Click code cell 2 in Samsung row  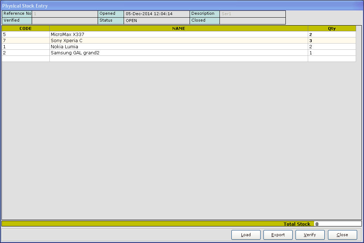[26, 53]
